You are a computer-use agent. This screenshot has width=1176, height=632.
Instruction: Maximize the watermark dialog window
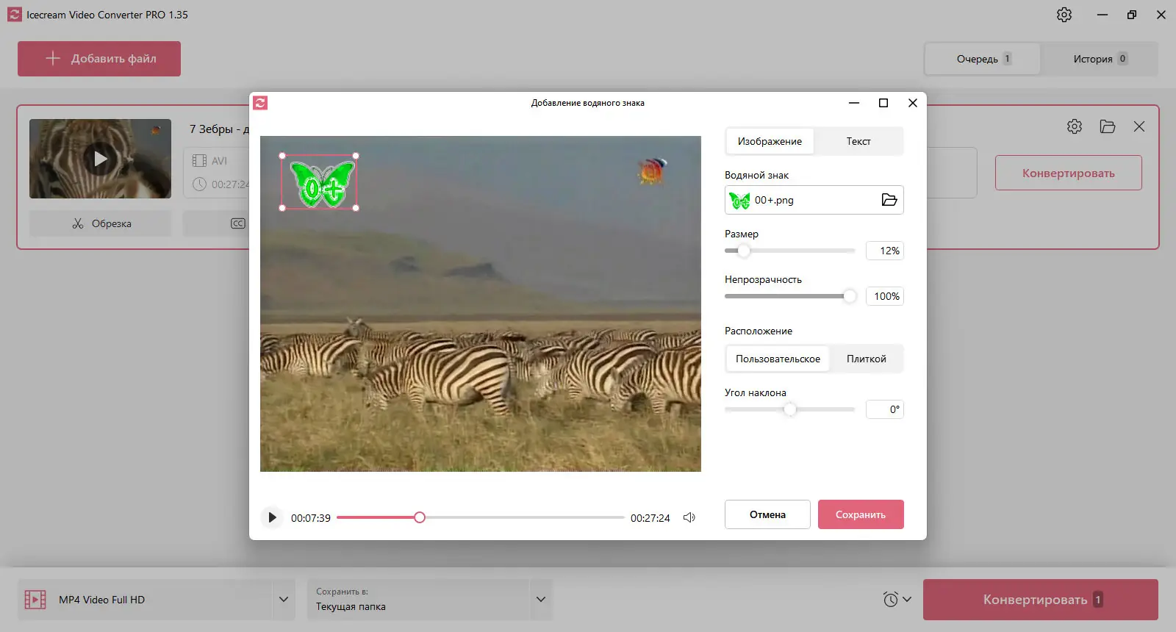pyautogui.click(x=883, y=103)
